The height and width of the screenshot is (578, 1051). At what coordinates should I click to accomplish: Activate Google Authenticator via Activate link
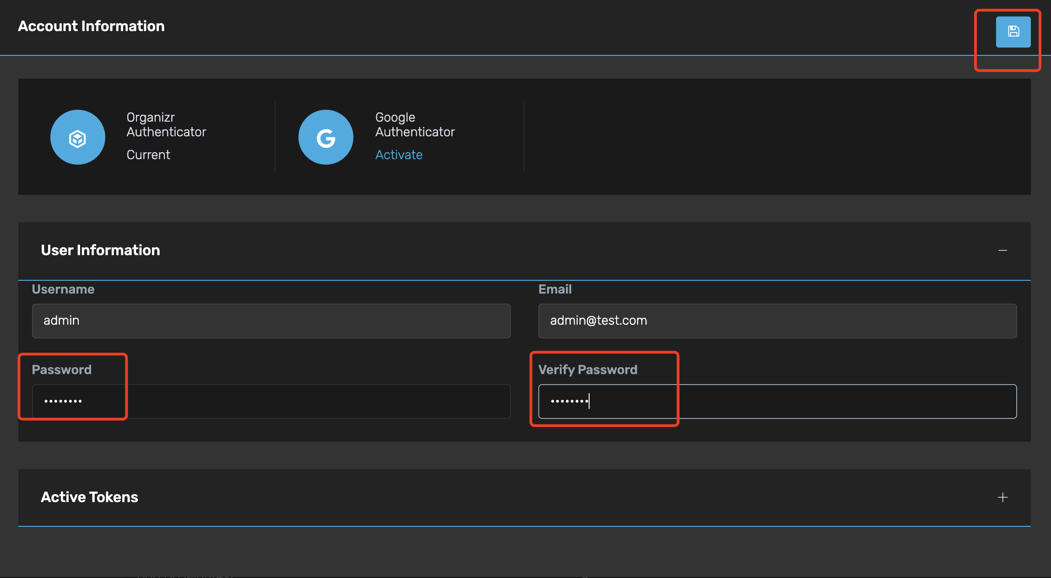399,155
